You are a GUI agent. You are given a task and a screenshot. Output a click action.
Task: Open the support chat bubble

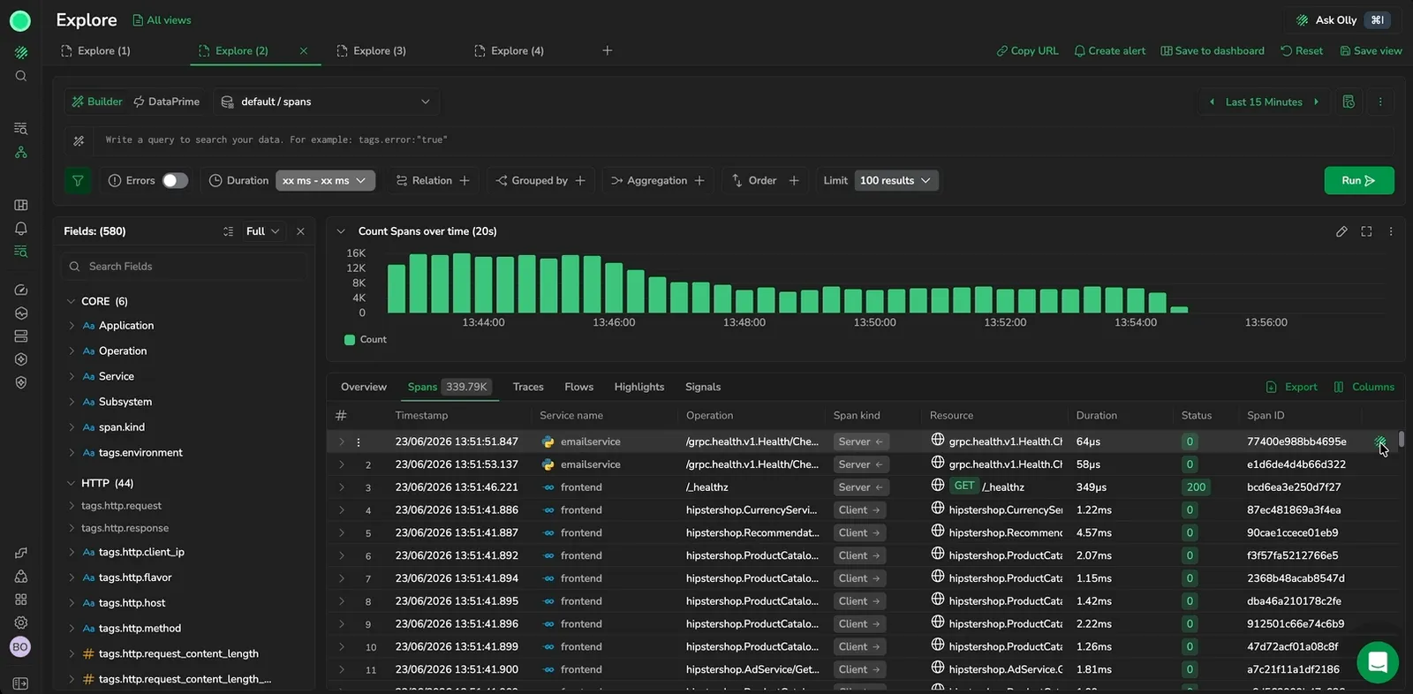(1378, 662)
